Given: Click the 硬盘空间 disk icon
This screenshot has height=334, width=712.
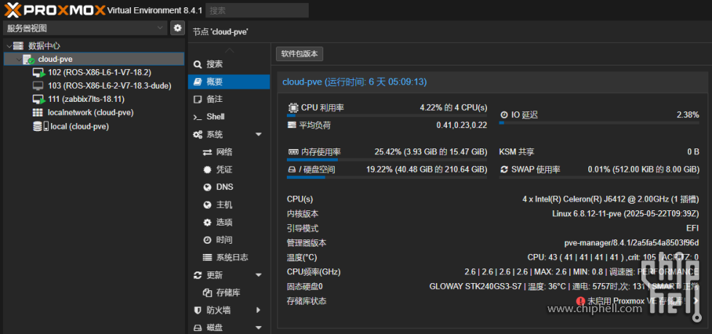Looking at the screenshot, I should 292,170.
